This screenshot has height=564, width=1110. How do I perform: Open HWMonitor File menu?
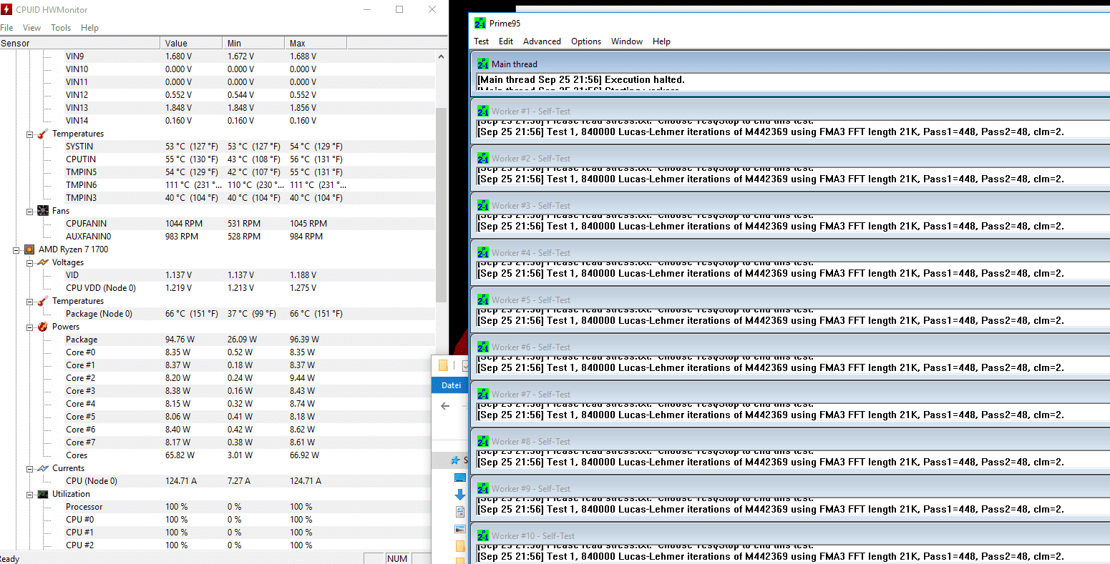coord(6,28)
